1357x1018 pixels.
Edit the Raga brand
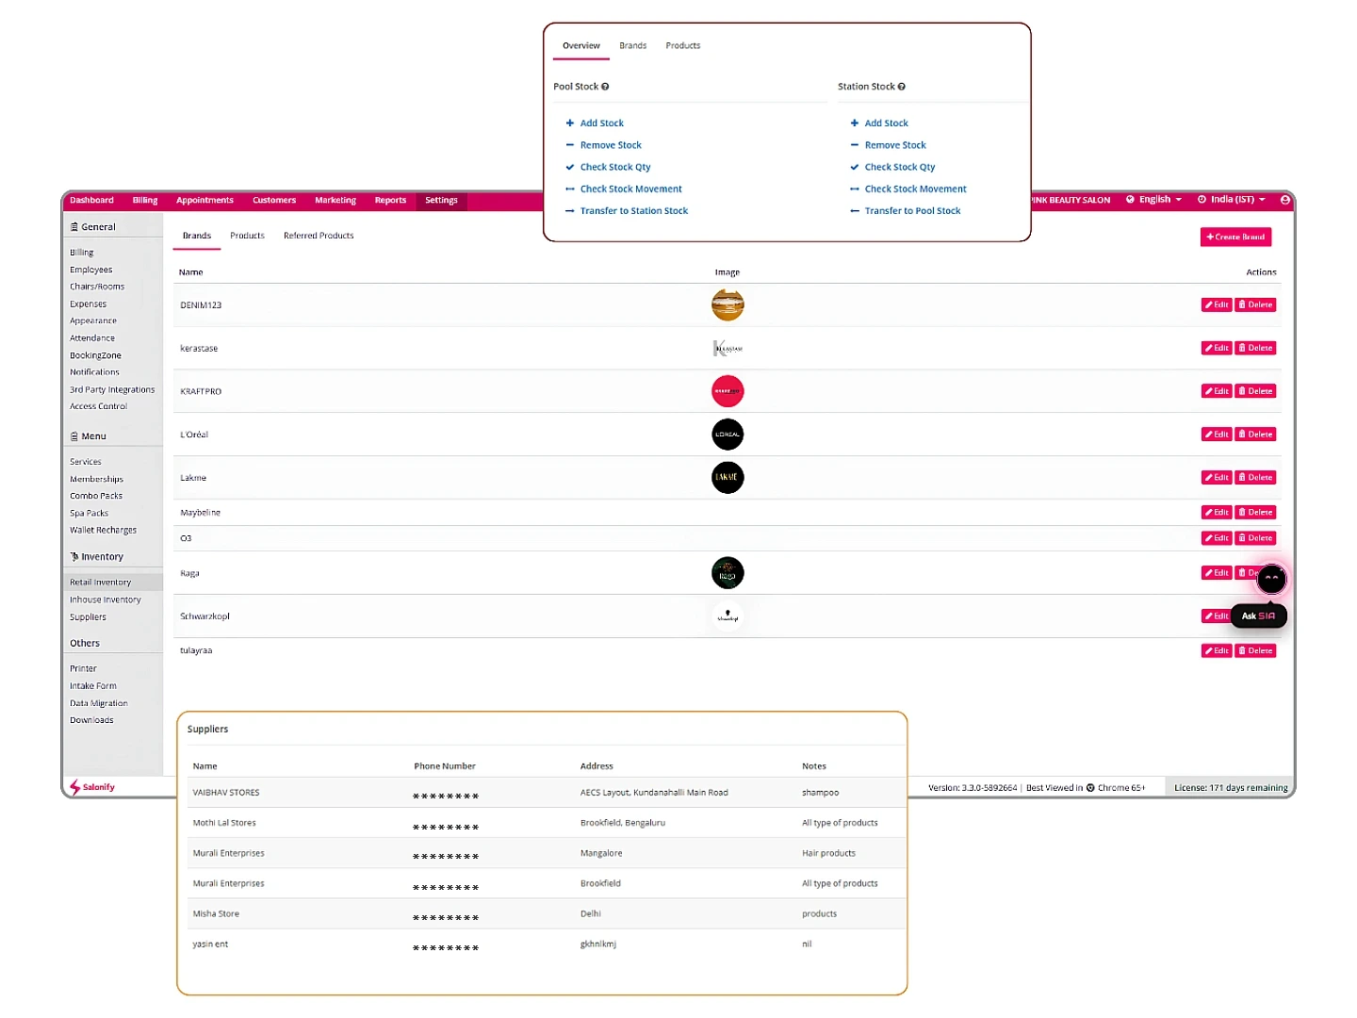[x=1217, y=573]
